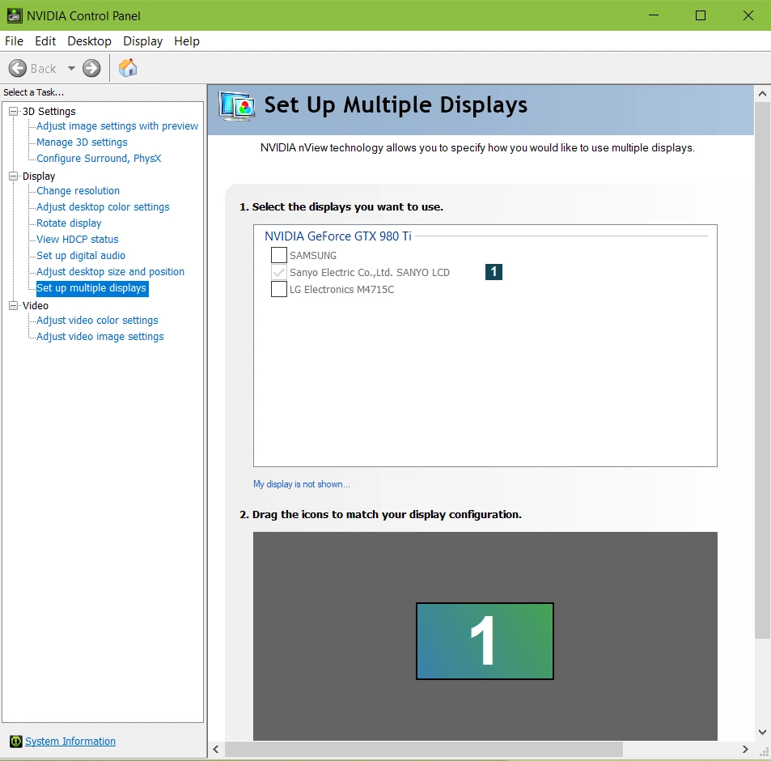771x761 pixels.
Task: Click the horizontal scrollbar right arrow
Action: (745, 749)
